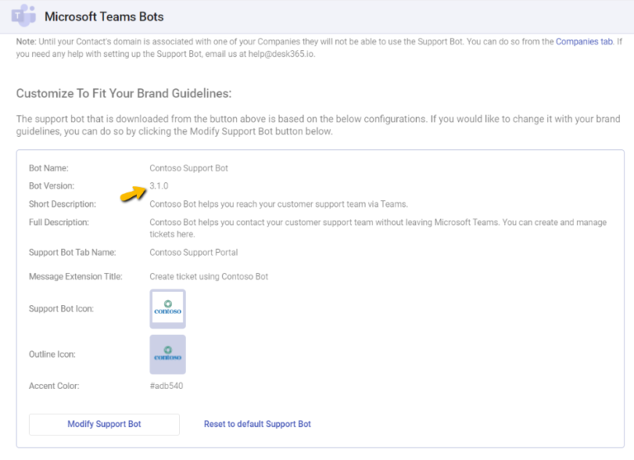
Task: Click Reset to default Support Bot link
Action: [x=258, y=424]
